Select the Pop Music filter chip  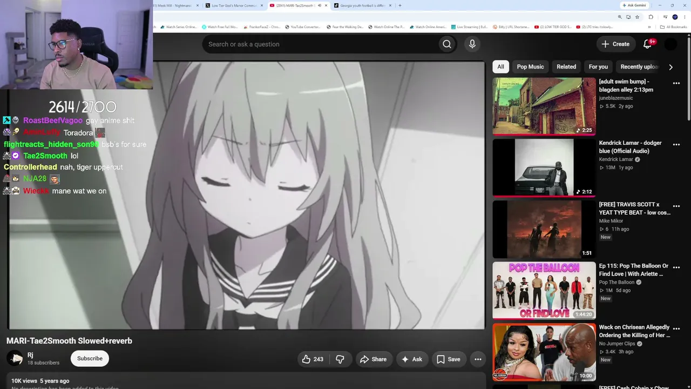pos(530,66)
